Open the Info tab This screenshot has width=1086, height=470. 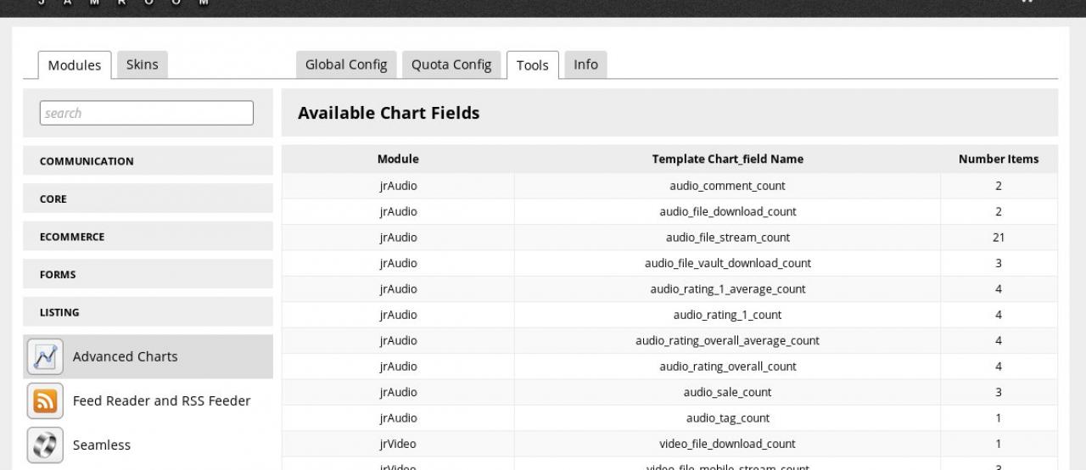point(585,64)
